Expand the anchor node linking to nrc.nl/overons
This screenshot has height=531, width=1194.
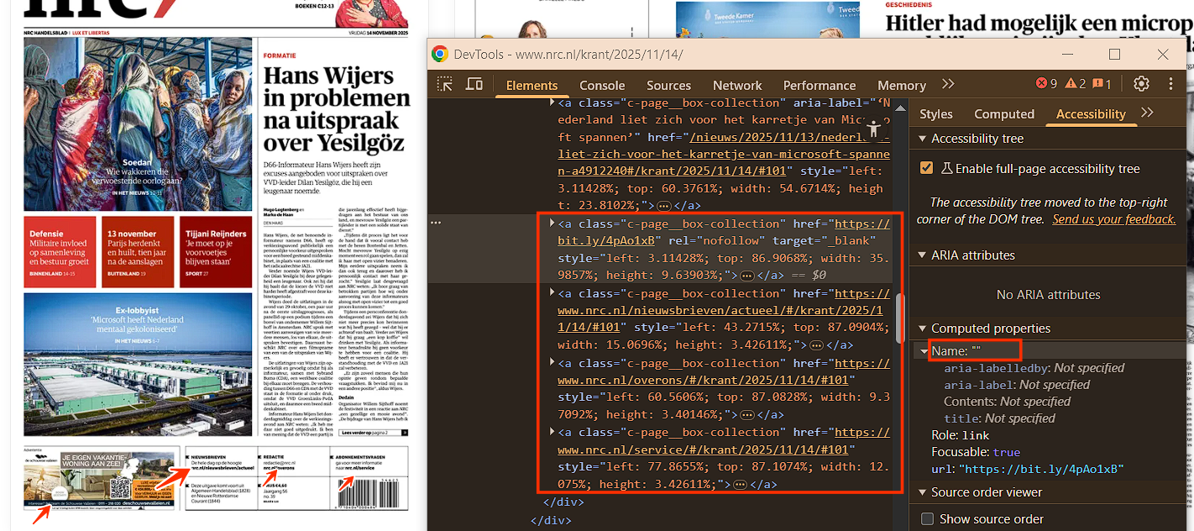tap(552, 362)
